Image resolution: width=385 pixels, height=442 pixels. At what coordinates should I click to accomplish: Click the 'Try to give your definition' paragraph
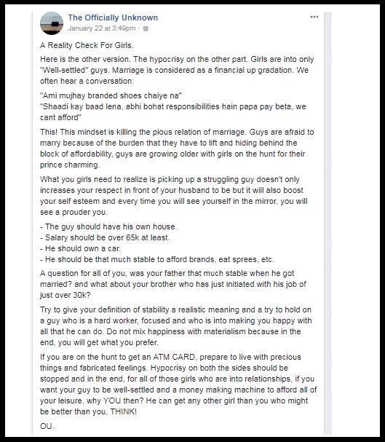pos(175,326)
